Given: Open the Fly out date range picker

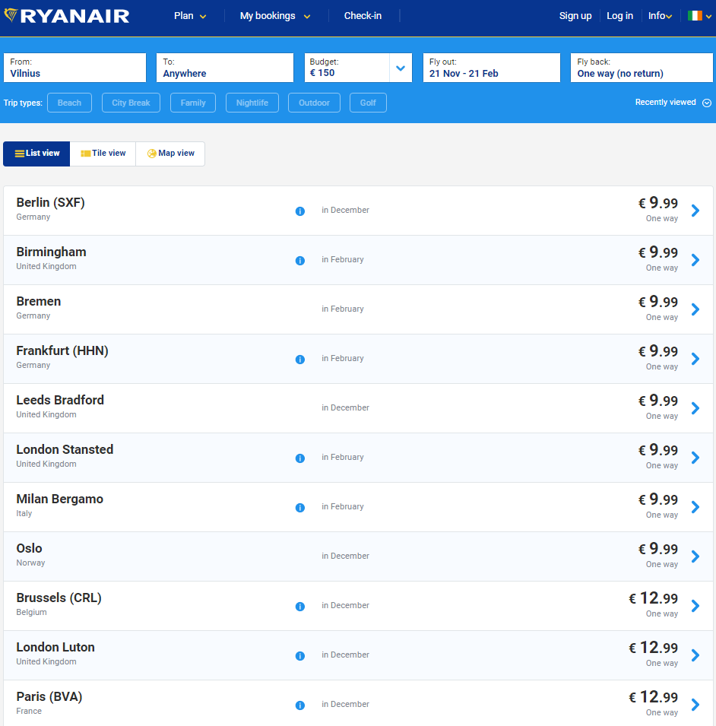Looking at the screenshot, I should coord(492,68).
